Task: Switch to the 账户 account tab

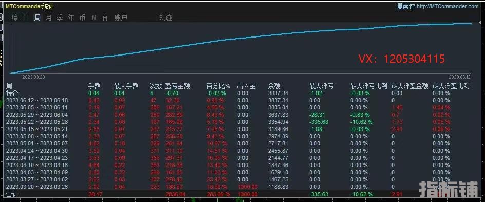Action: 121,17
